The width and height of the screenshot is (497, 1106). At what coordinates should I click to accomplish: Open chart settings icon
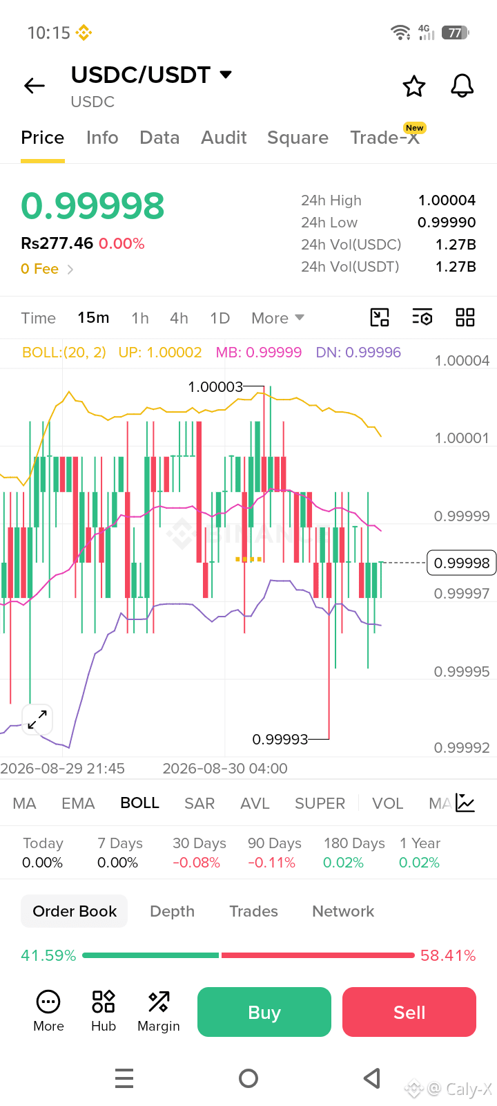[422, 317]
